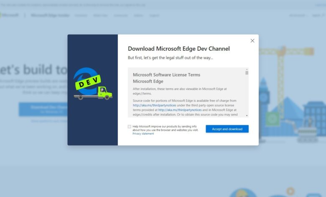Click the Microsoft Software License Terms heading
The image size is (326, 197).
click(x=166, y=75)
